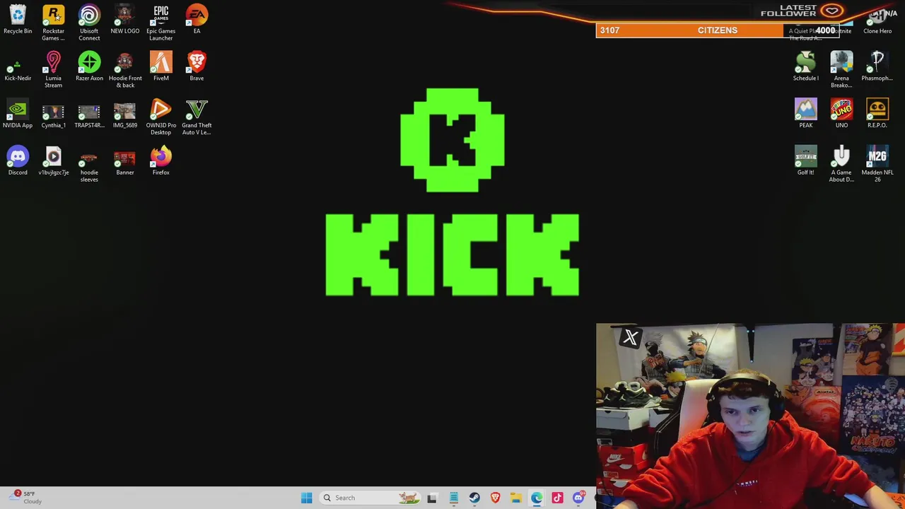Launch the EA app icon
905x509 pixels.
coord(197,20)
